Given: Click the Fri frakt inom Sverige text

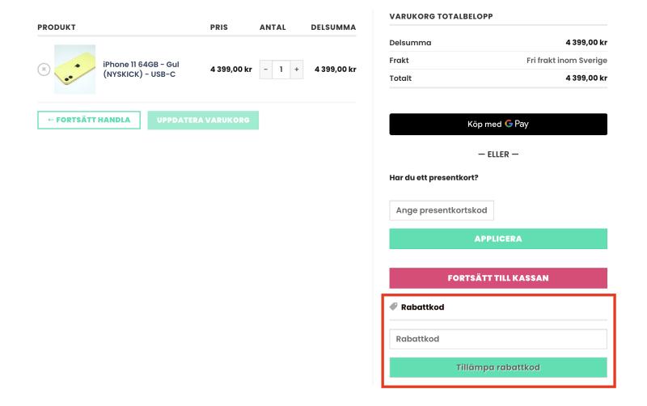Looking at the screenshot, I should tap(567, 60).
